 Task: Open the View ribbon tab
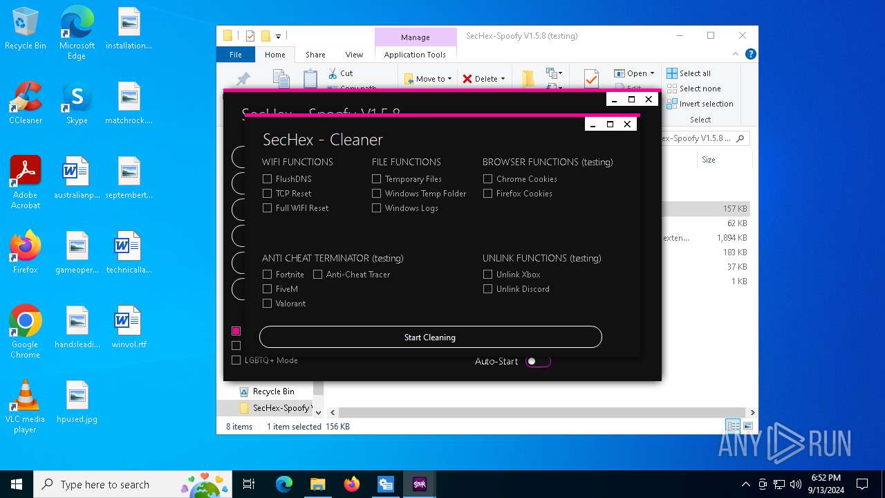(x=354, y=55)
